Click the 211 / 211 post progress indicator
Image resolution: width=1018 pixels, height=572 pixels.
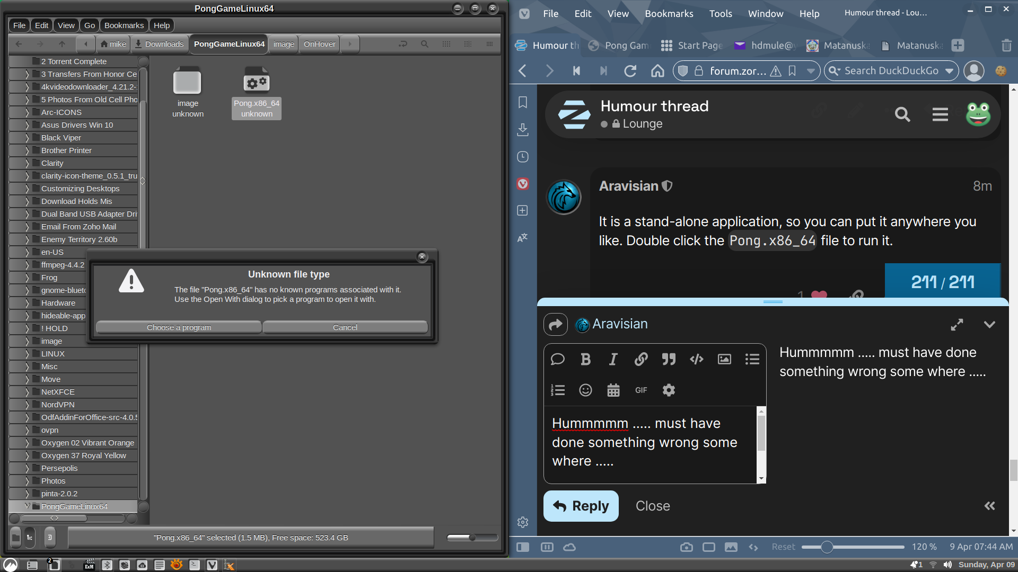(943, 282)
